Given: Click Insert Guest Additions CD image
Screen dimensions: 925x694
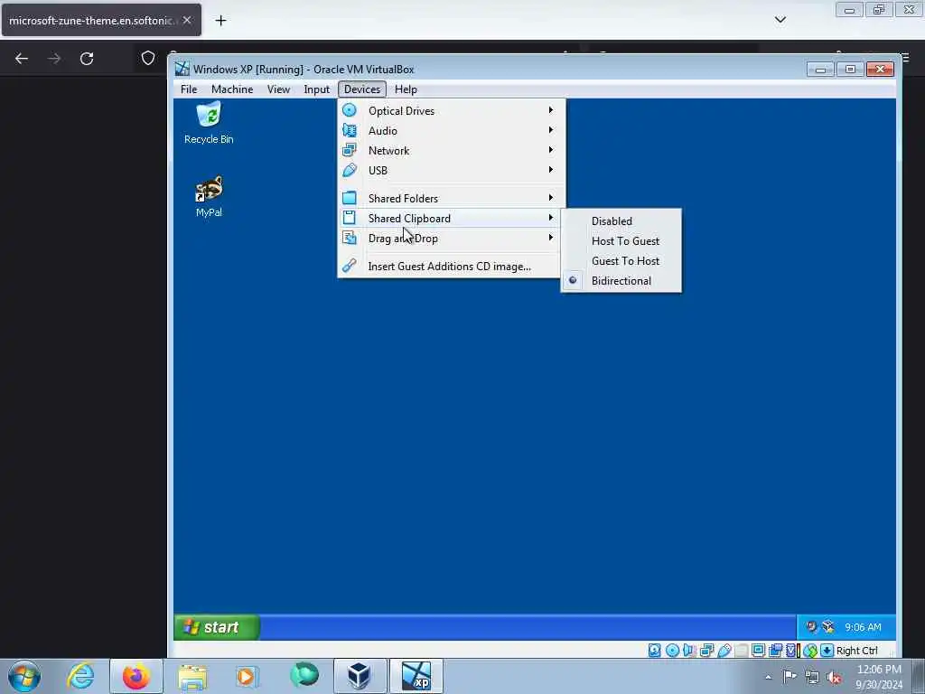Looking at the screenshot, I should point(451,267).
